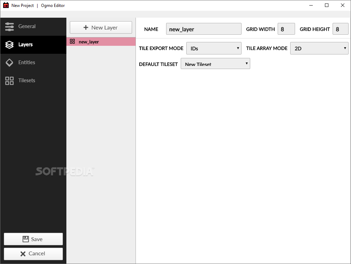Minimize the Ogmo Editor window
The image size is (351, 264).
311,5
